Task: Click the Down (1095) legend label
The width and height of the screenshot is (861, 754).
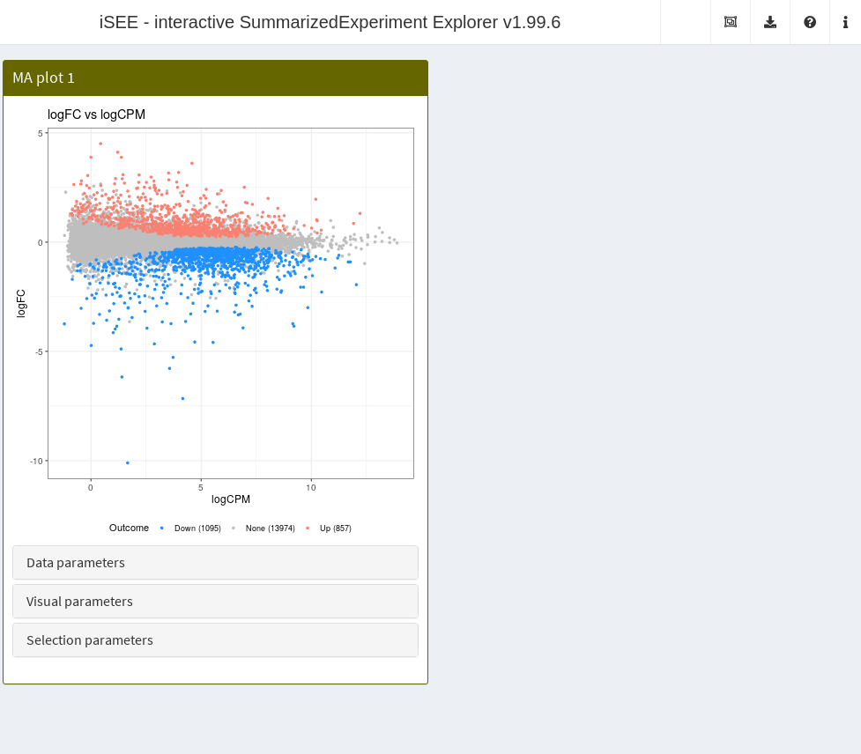Action: click(197, 529)
